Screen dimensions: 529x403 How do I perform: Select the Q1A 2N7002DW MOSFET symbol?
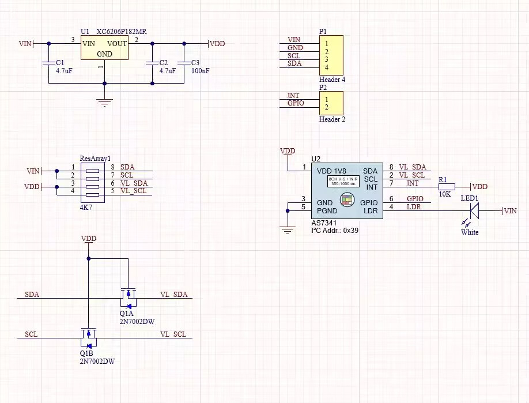tap(128, 299)
